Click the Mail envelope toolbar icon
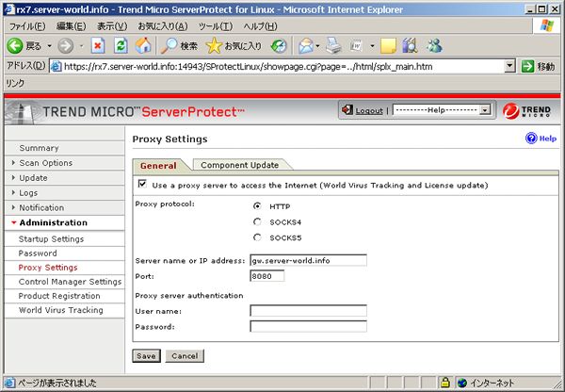Screen dimensions: 565x392 305,45
